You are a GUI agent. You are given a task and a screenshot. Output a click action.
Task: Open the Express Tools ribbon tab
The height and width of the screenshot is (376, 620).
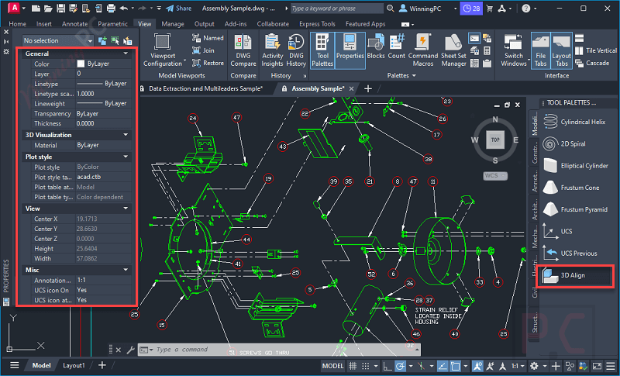317,24
